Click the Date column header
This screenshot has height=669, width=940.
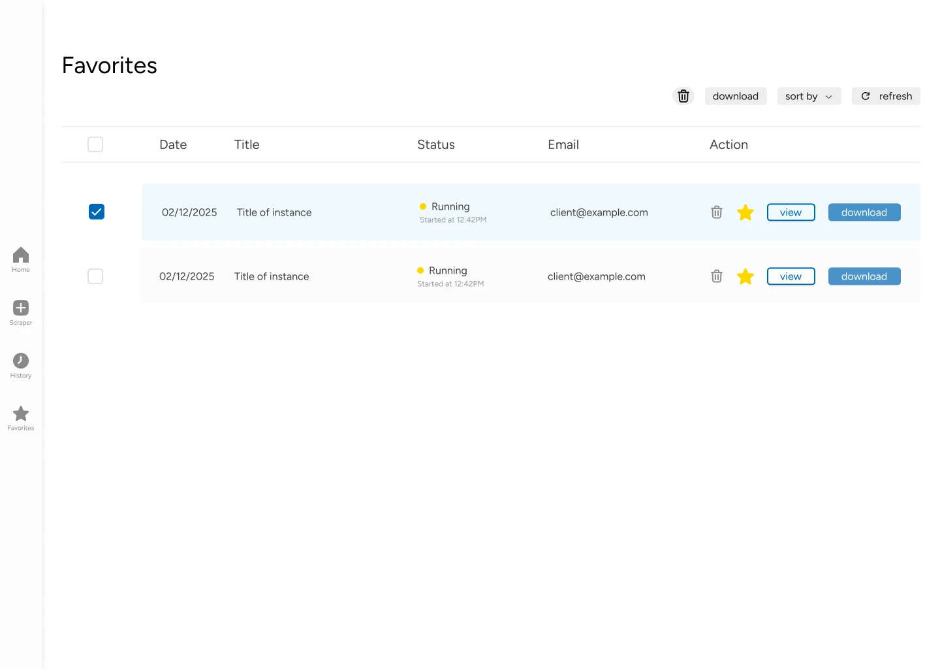[173, 144]
